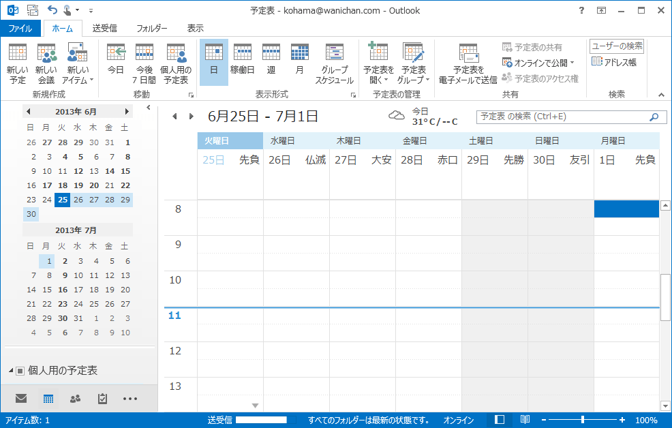672x428 pixels.
Task: Open the 表示形式 group dialog launcher
Action: 353,95
